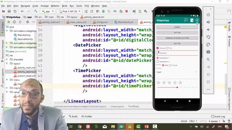Open the VCS menu

(x=86, y=6)
